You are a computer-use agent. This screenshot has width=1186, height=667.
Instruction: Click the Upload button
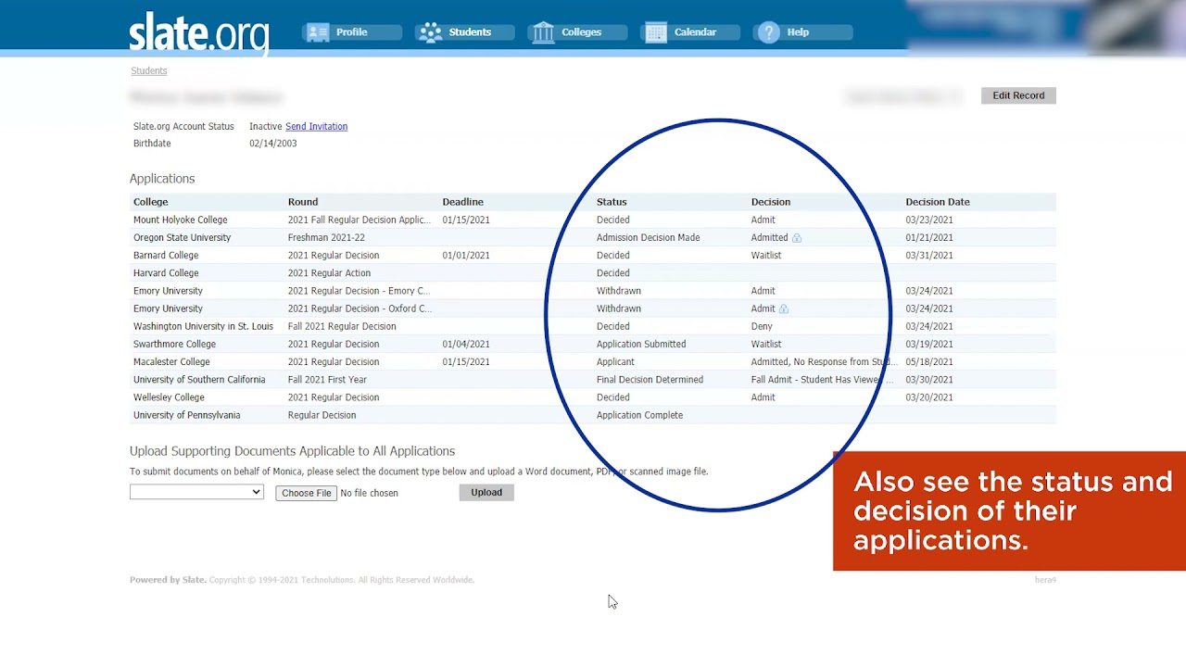[x=486, y=492]
